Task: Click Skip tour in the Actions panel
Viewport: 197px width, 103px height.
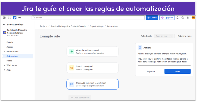Action: pos(151,71)
